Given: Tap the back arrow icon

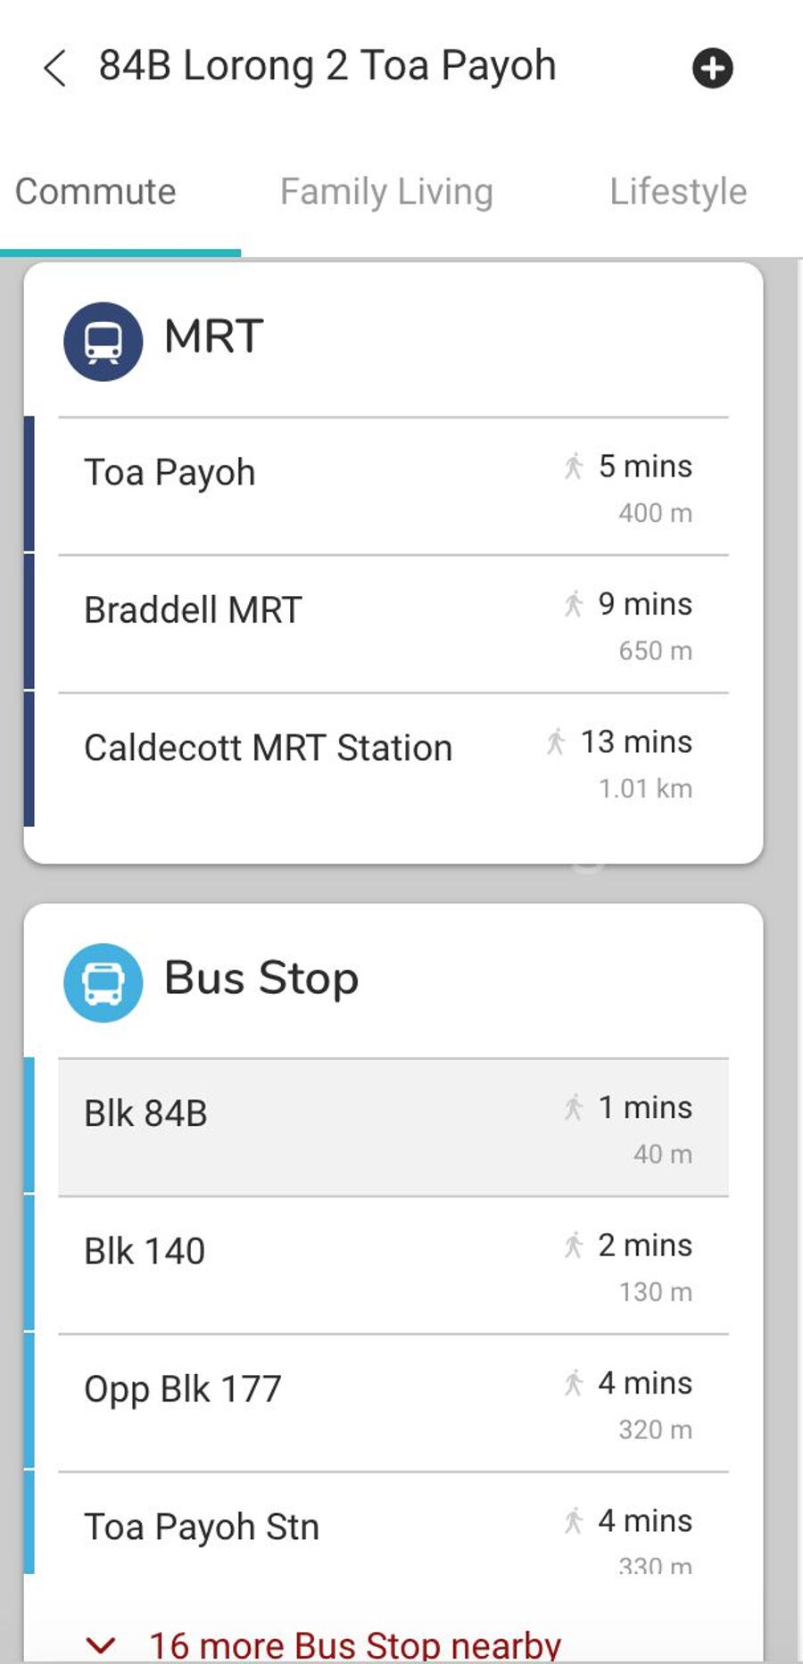Looking at the screenshot, I should coord(55,68).
